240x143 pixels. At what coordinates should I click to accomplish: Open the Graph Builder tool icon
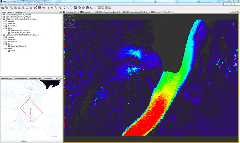35,8
